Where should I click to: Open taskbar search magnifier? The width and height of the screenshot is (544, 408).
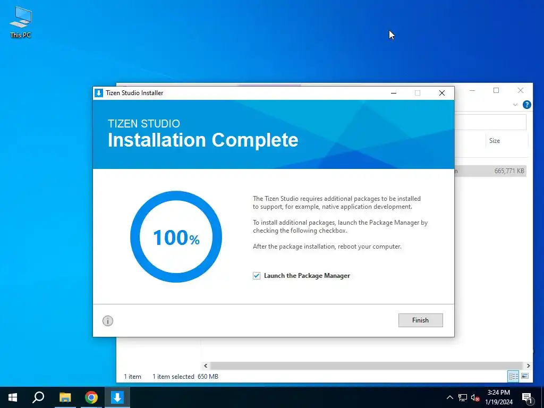coord(38,397)
